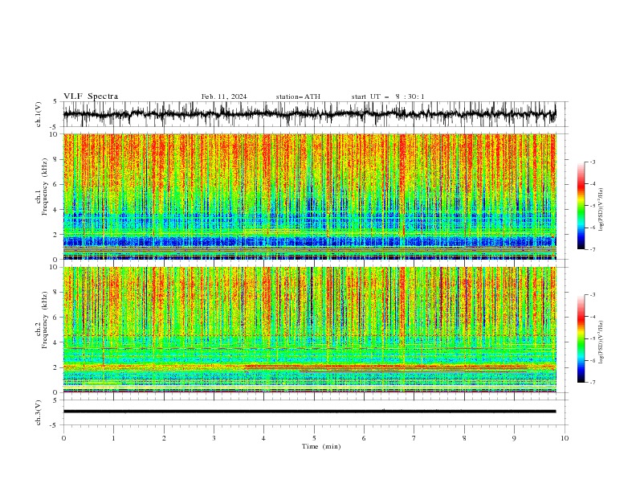Click time axis tick label '5'
The height and width of the screenshot is (492, 636).
314,438
